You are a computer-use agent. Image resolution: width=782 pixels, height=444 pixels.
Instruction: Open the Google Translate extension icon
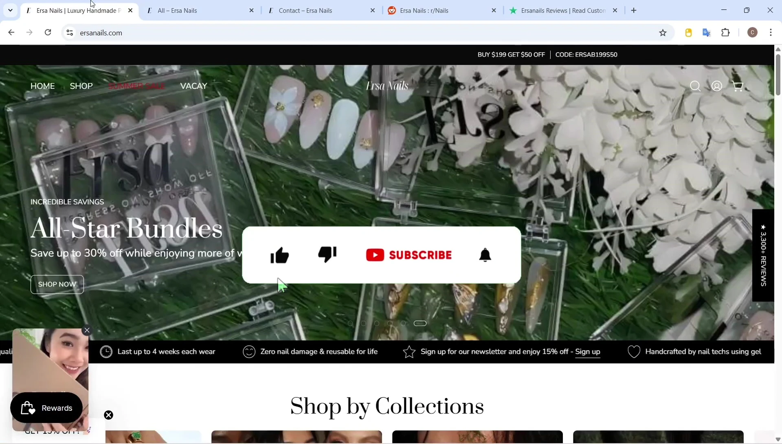[x=707, y=33]
